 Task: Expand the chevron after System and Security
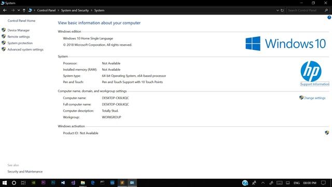click(91, 10)
